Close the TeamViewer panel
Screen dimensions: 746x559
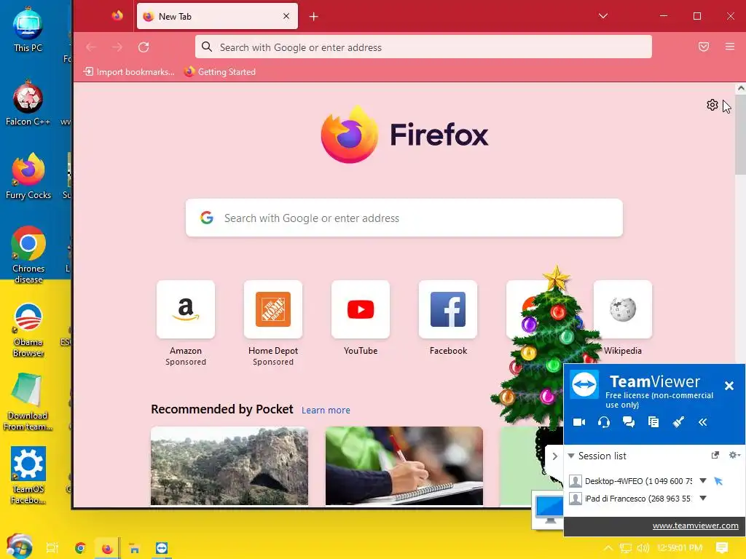click(729, 386)
